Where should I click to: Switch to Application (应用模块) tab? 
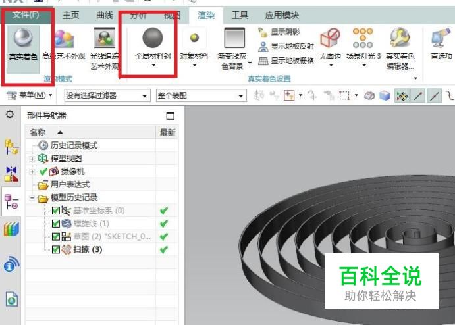[x=282, y=15]
